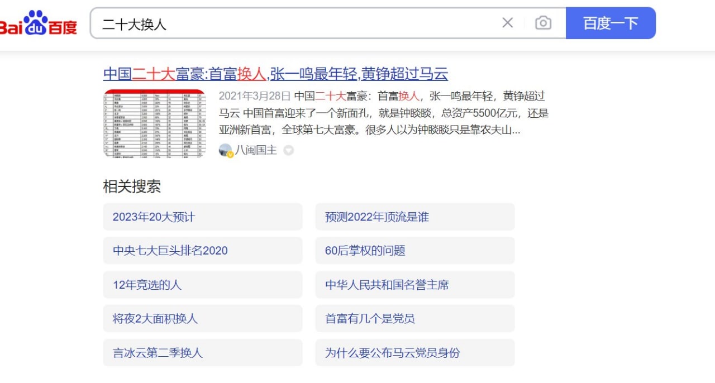Click the gray badge icon after 八闽国主
This screenshot has height=383, width=715.
tap(288, 150)
